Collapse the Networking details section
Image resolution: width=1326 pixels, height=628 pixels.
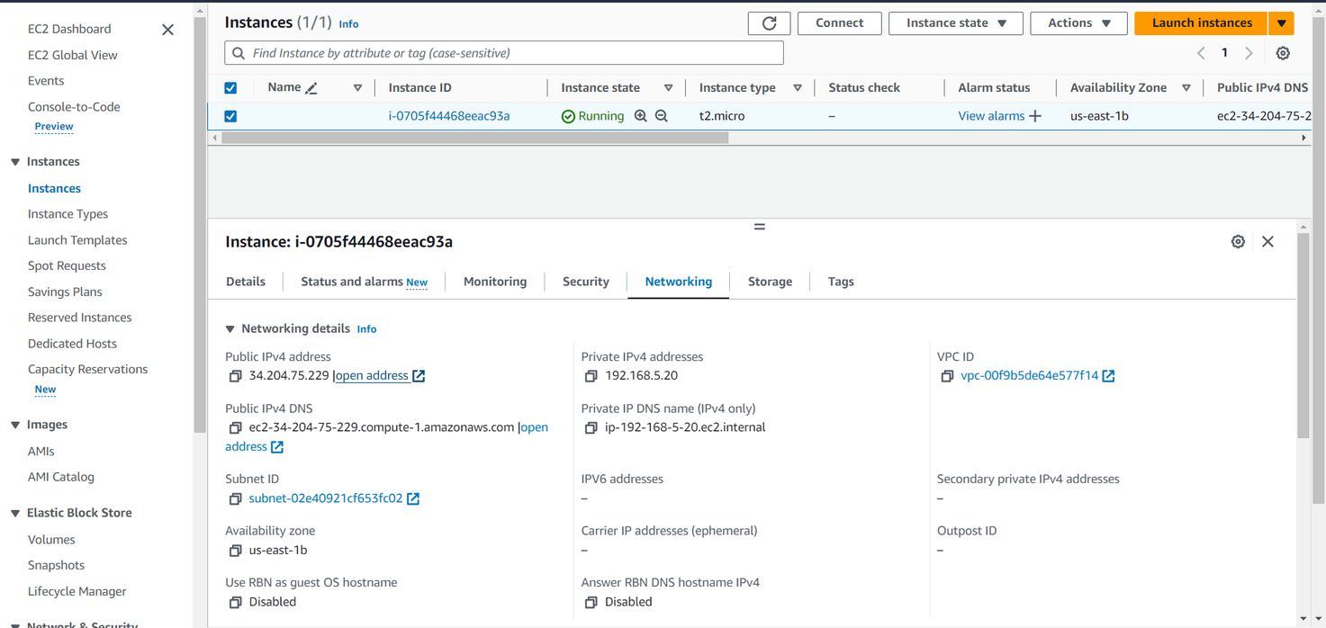(x=230, y=329)
